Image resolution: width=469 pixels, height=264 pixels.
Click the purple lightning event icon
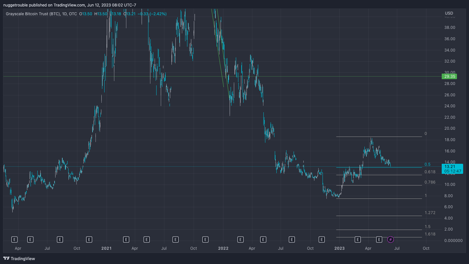point(391,240)
